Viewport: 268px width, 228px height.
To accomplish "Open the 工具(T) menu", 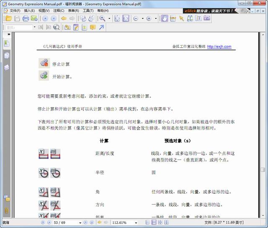I will [88, 11].
